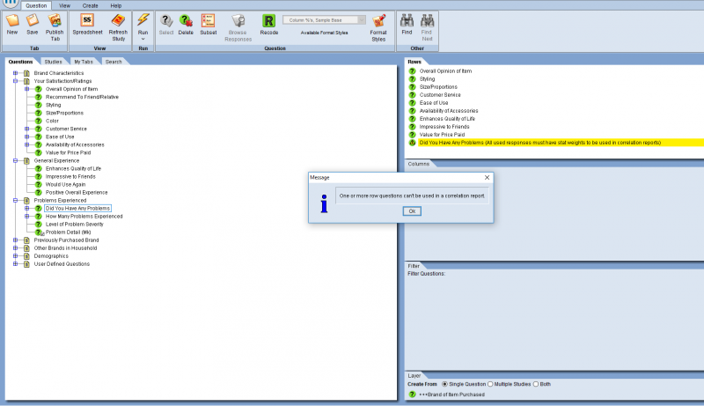
Task: Click the Layer panel header
Action: pyautogui.click(x=414, y=375)
